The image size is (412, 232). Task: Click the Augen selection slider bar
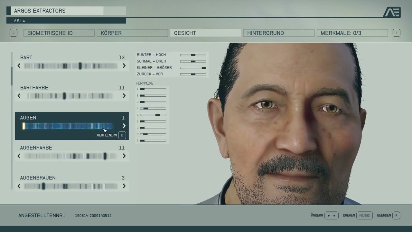[x=68, y=126]
